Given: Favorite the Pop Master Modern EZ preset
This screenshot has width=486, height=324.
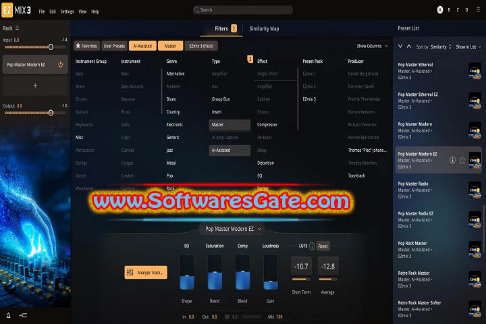Looking at the screenshot, I should coord(462,160).
